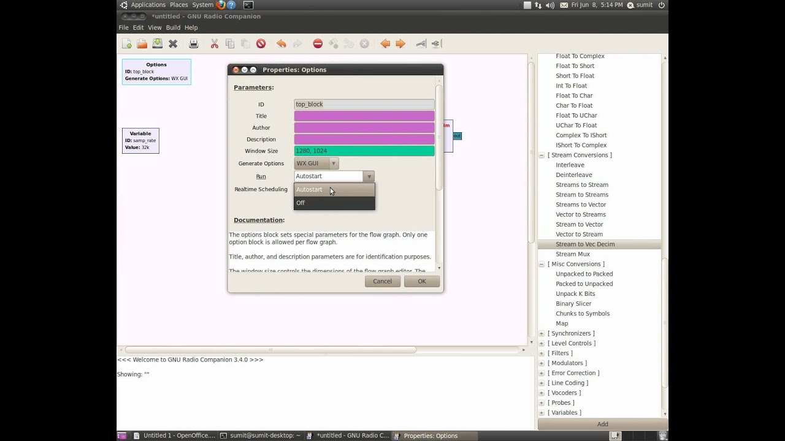The image size is (785, 441).
Task: Select the Options block on canvas
Action: click(x=156, y=72)
